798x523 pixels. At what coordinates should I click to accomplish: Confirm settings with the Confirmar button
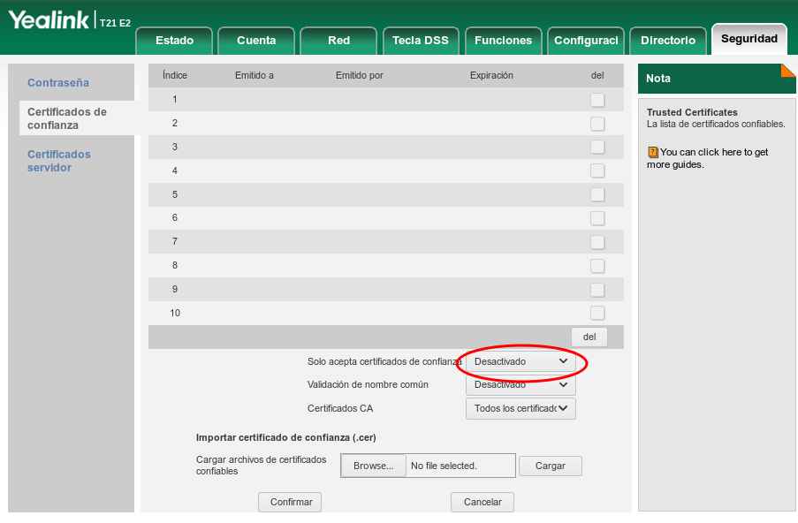(289, 502)
